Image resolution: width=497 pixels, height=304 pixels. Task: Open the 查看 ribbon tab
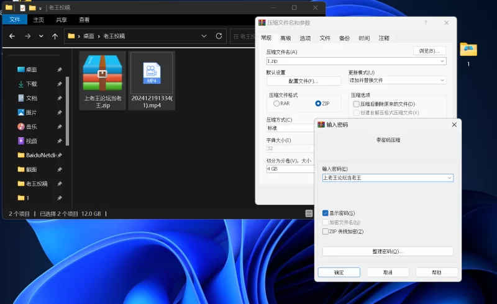[x=84, y=20]
